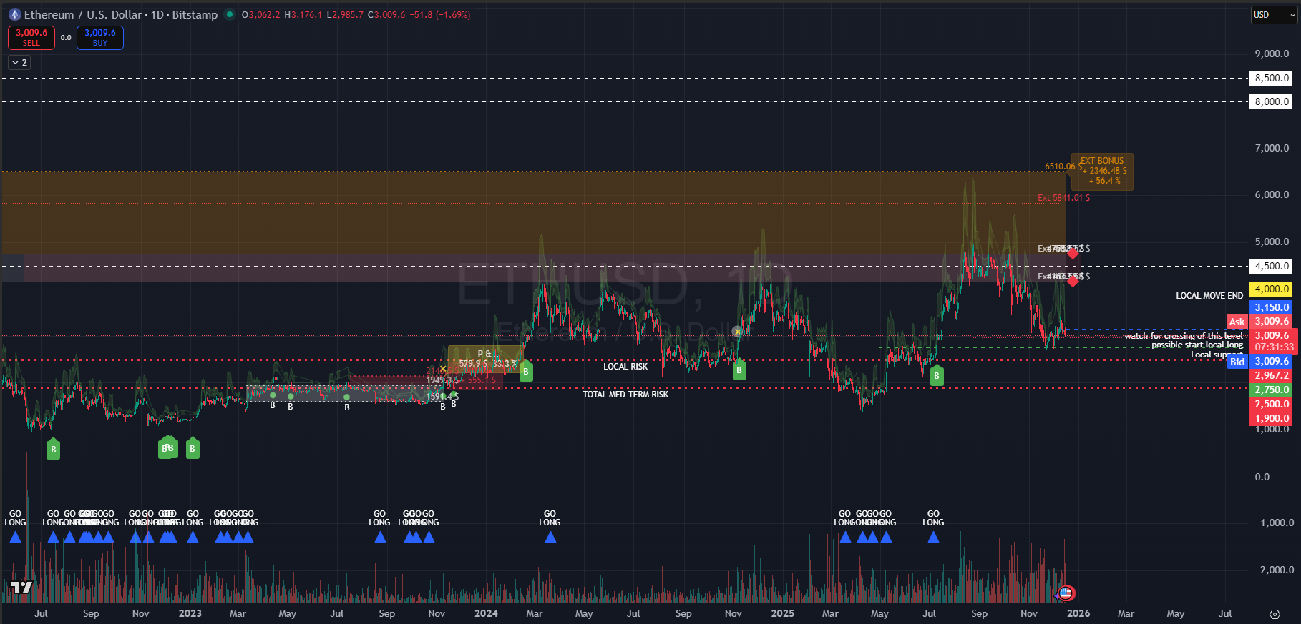
Task: Click the Ethereum logo icon beside the symbol name
Action: coord(15,14)
